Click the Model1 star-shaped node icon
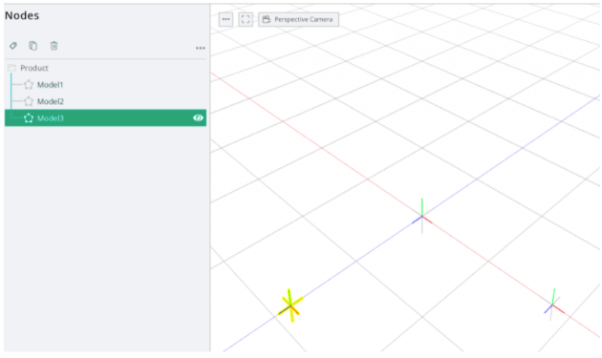 (x=29, y=84)
